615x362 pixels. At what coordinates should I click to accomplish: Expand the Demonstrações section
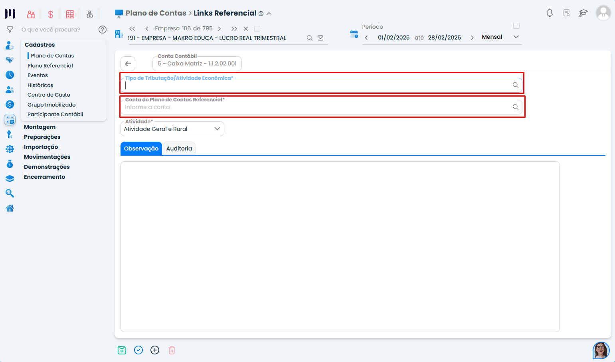pyautogui.click(x=47, y=167)
